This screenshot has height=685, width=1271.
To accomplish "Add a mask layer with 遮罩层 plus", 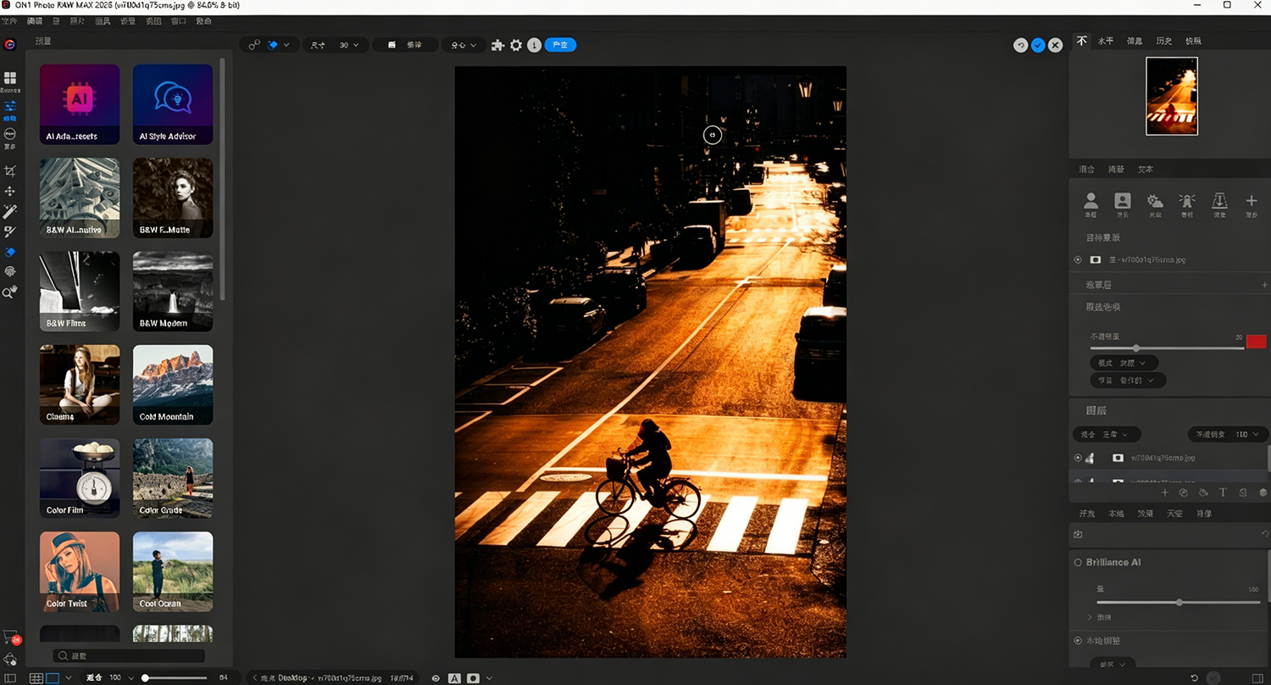I will click(x=1264, y=285).
